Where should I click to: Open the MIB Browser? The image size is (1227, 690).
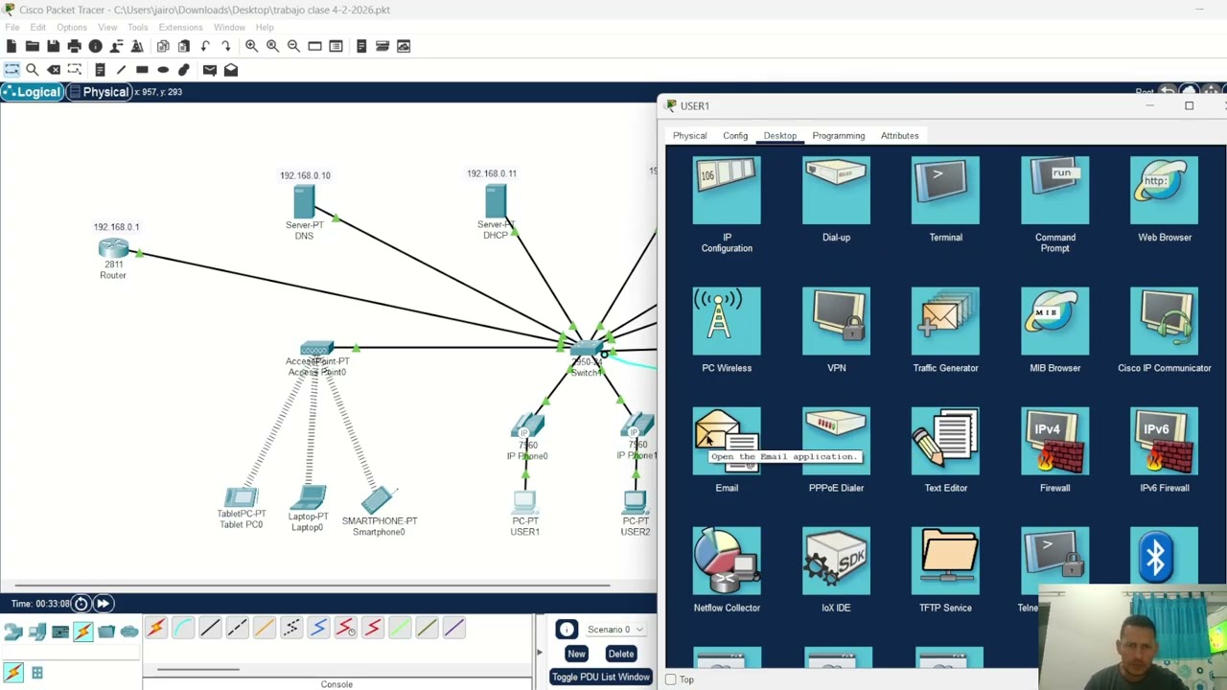point(1054,321)
